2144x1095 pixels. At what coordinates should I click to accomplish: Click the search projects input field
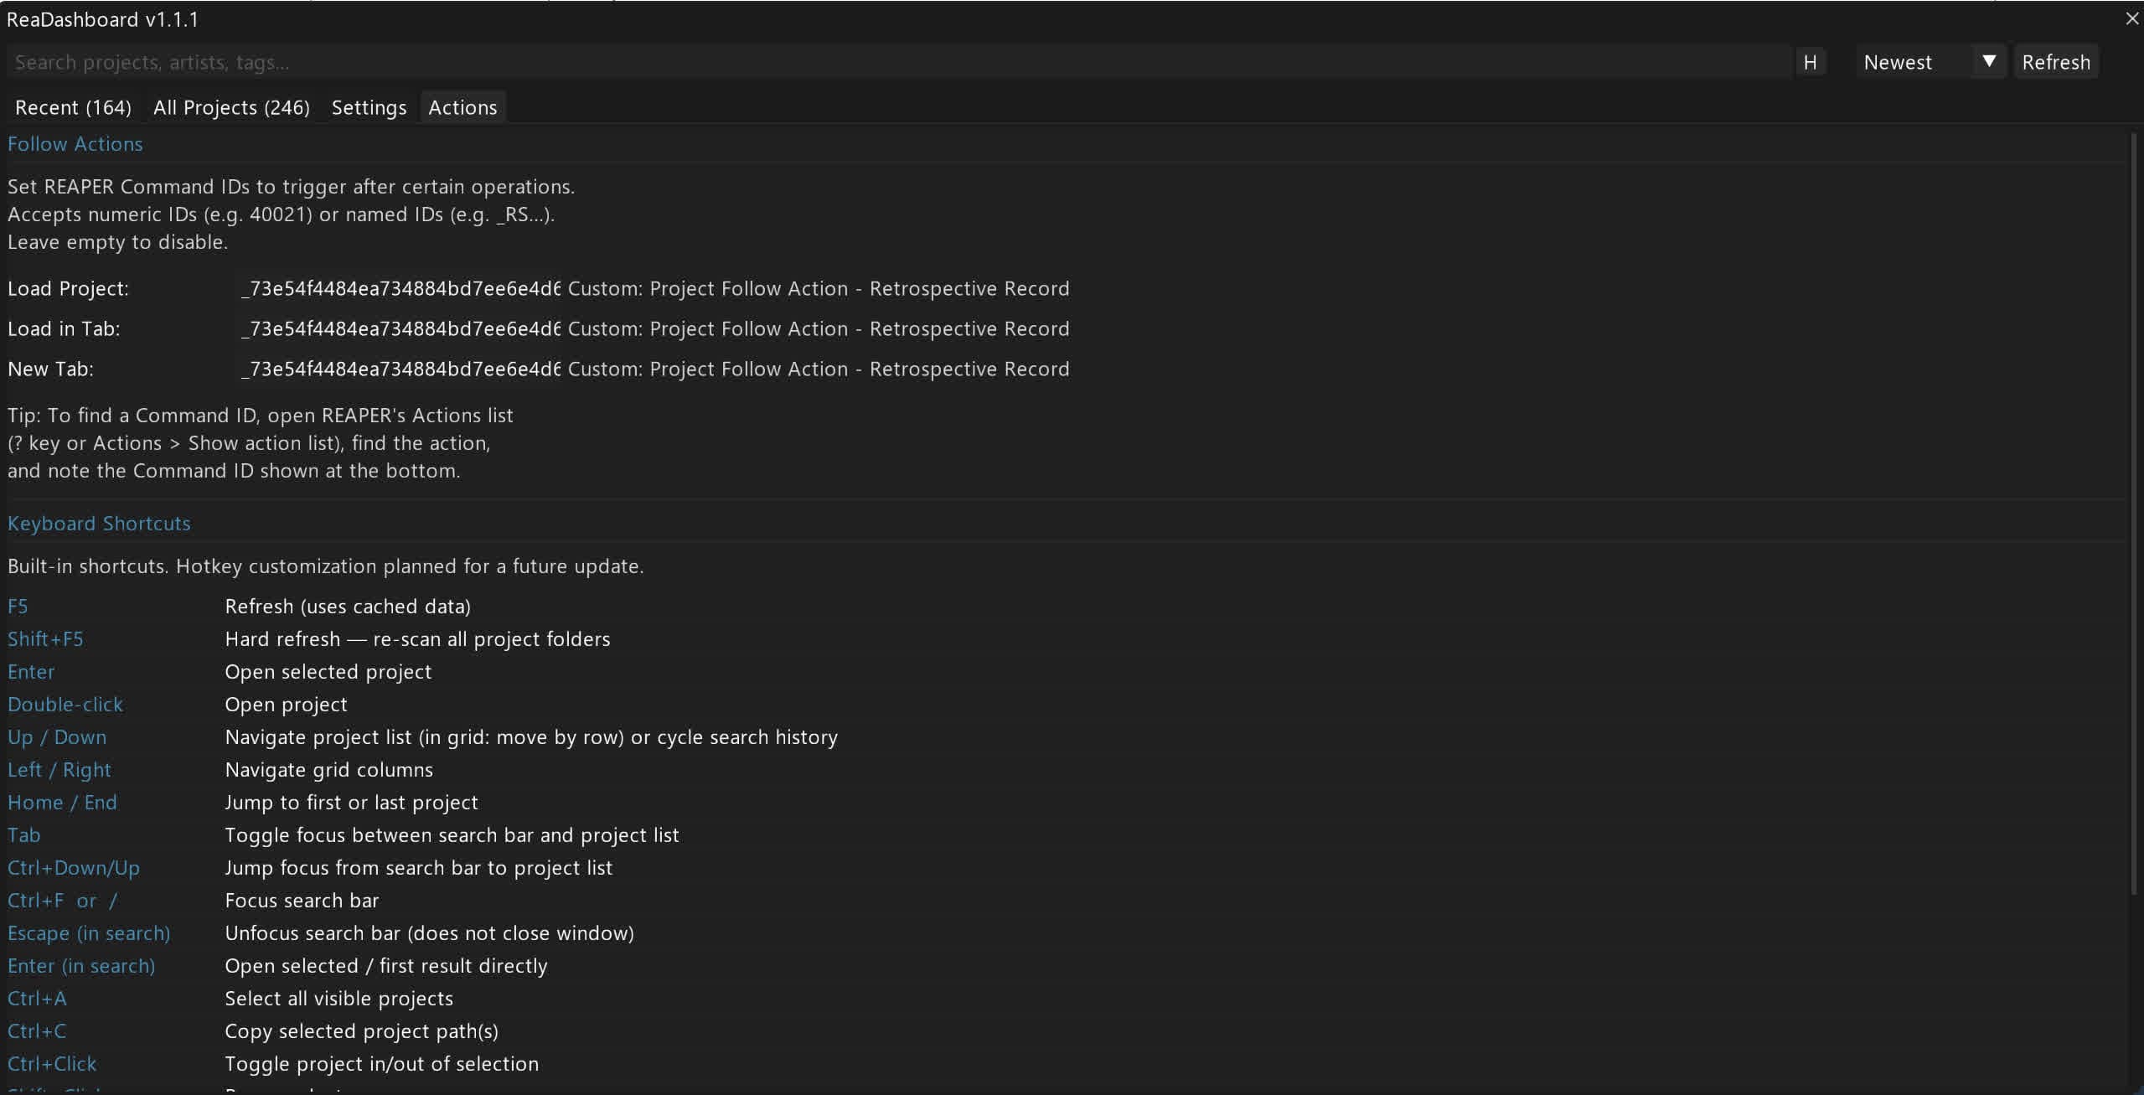point(899,62)
